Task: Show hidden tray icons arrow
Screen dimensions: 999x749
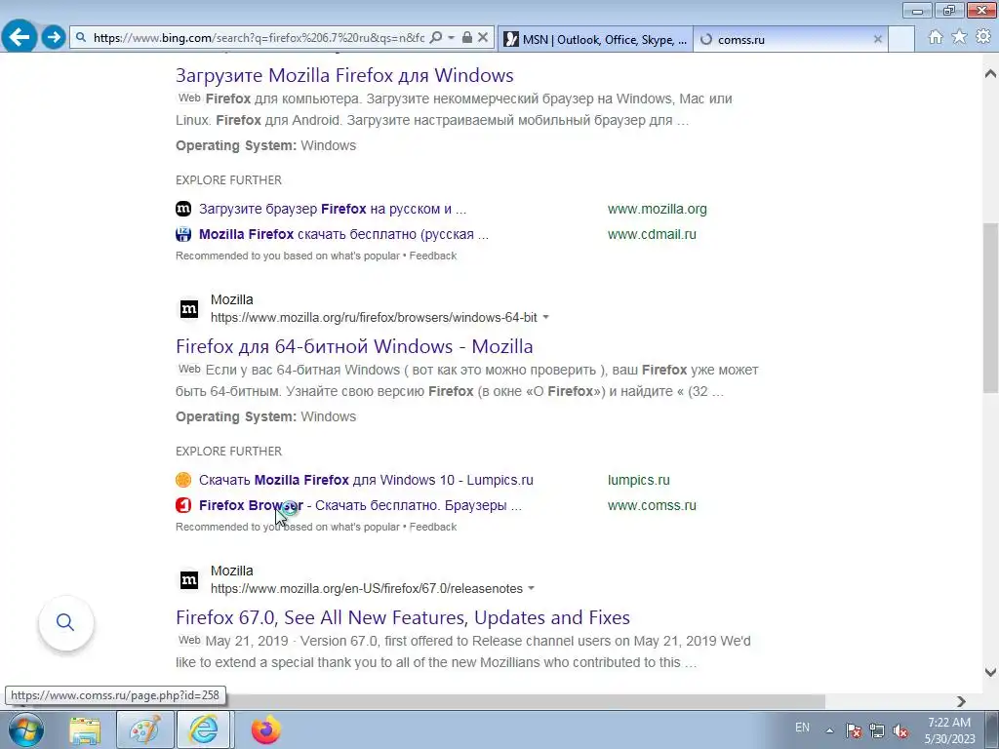Action: (x=829, y=730)
